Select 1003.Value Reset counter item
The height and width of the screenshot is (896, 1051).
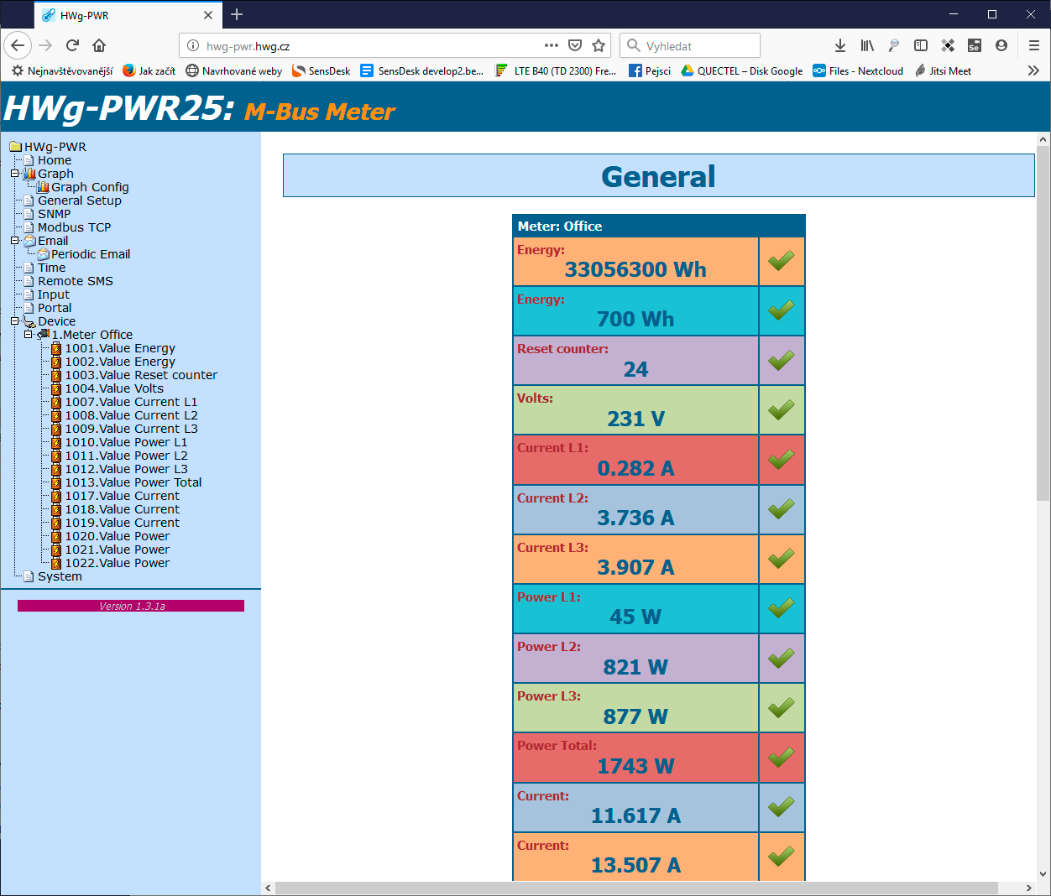(141, 375)
